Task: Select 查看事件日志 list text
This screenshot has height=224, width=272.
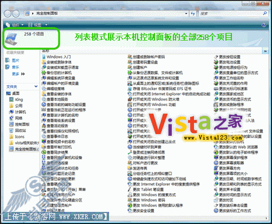Action: 58,136
